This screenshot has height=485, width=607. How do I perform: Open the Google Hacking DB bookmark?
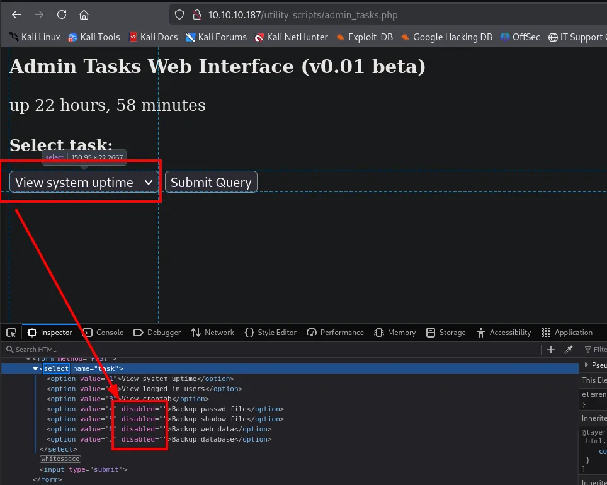[446, 37]
